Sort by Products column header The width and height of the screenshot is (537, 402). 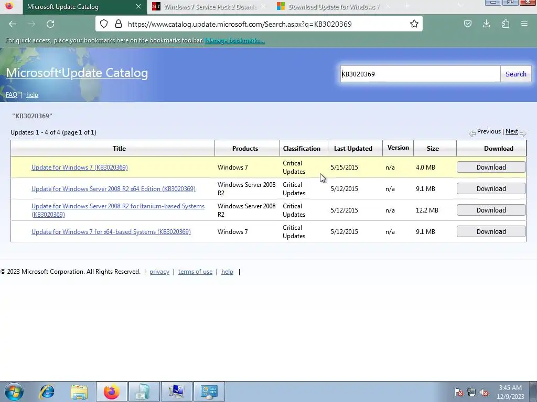coord(245,148)
